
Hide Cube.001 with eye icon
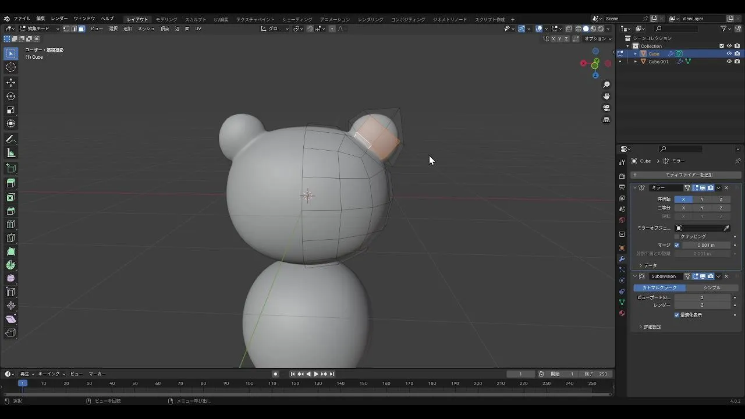click(x=729, y=61)
